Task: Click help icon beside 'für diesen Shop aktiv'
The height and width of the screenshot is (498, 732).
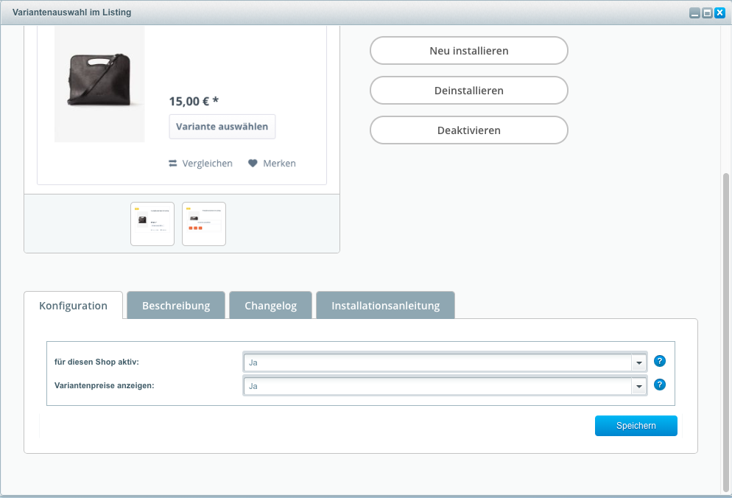Action: 660,361
